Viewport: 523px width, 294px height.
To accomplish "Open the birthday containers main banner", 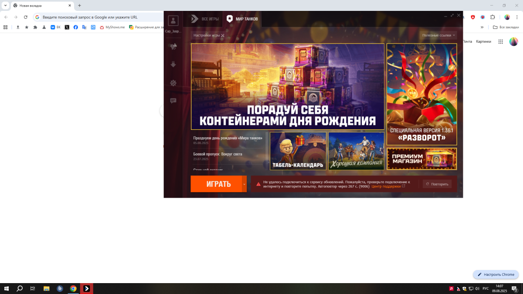I will point(288,87).
